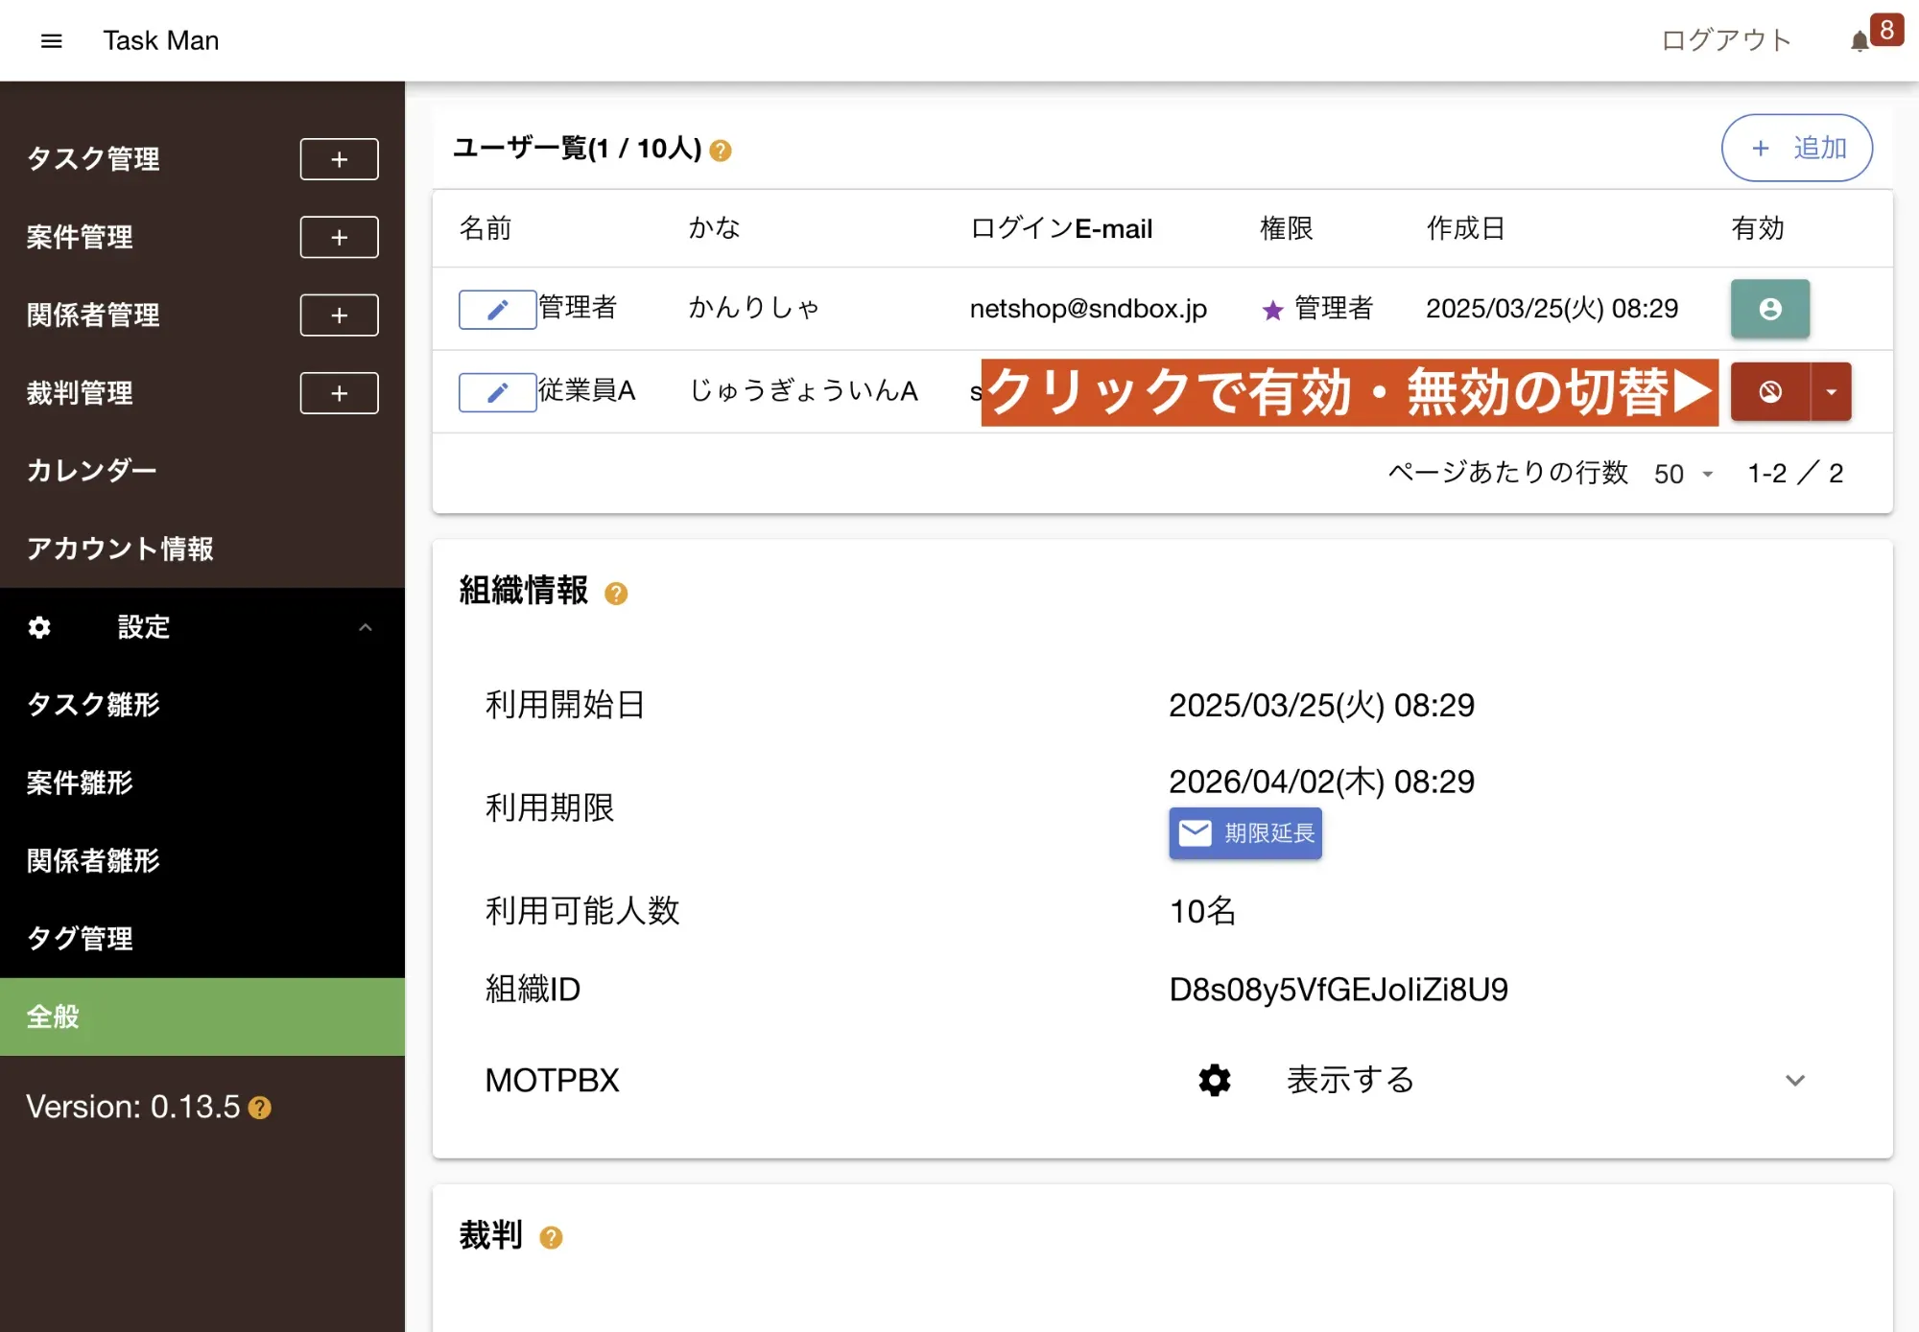
Task: Toggle the green enabled button for 管理者
Action: tap(1769, 309)
